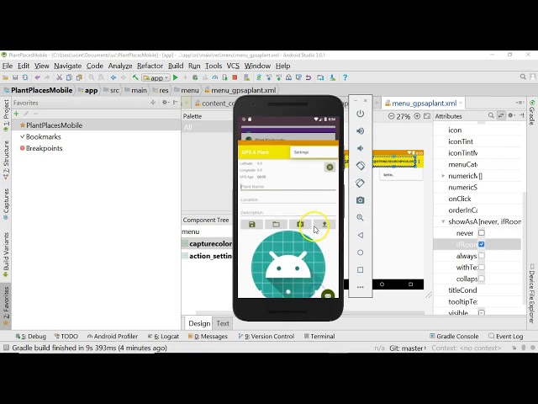Open Attributes panel gear settings dropdown
This screenshot has width=538, height=404.
tap(512, 116)
